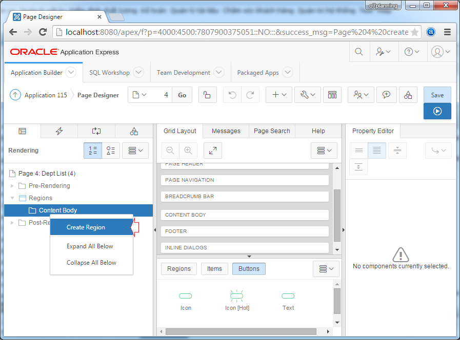460x340 pixels.
Task: Open Shared Components shapes icon in toolbar
Action: click(x=408, y=95)
